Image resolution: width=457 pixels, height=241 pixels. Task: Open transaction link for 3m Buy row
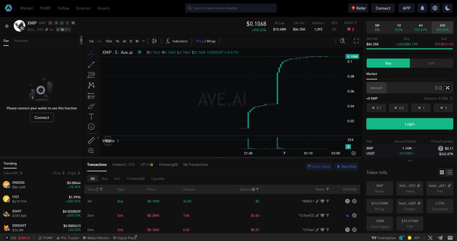(x=354, y=201)
